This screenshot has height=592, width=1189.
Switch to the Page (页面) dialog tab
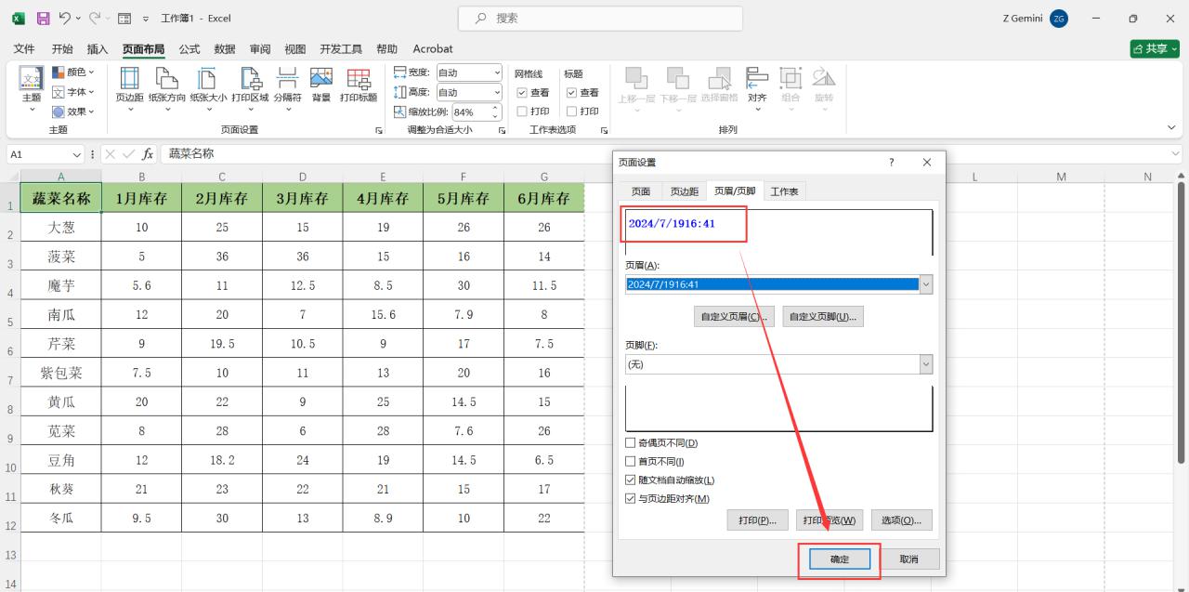[641, 191]
